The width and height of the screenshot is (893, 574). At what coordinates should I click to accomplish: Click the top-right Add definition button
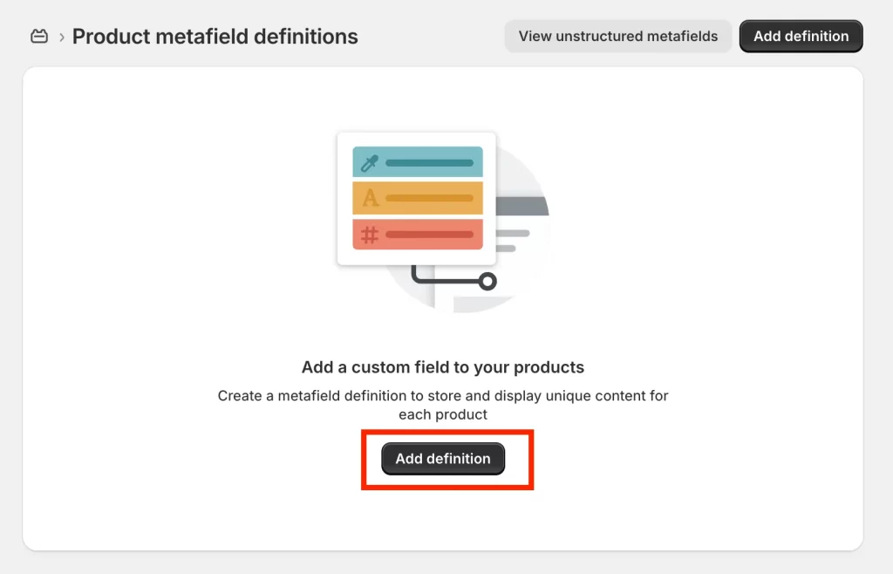coord(801,37)
